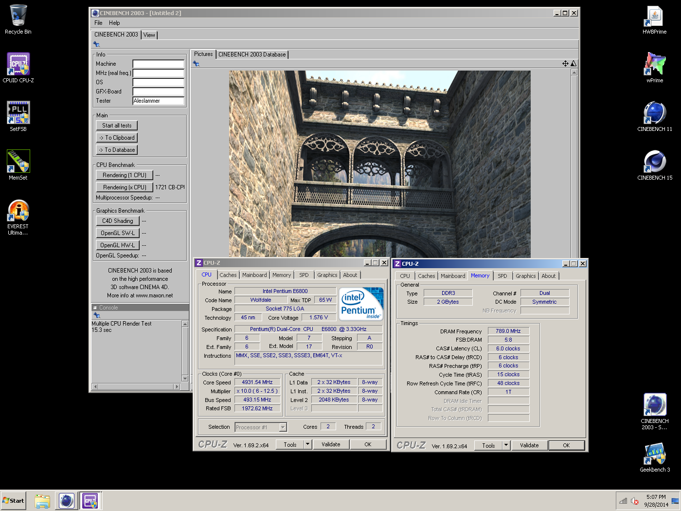Launch Geekbench 3 desktop shortcut
The image size is (681, 511).
click(x=655, y=457)
